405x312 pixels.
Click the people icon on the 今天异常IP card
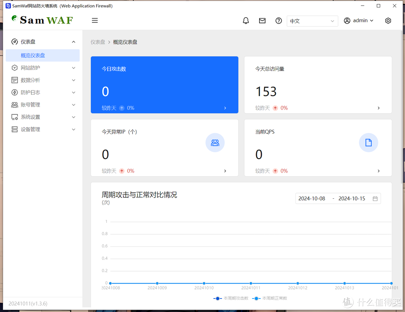215,142
